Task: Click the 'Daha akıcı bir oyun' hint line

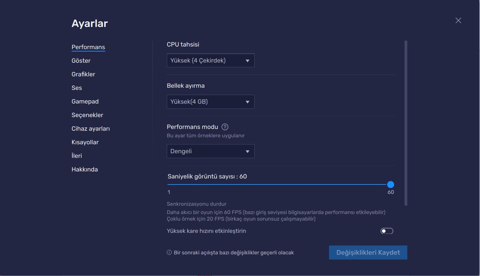Action: click(276, 212)
